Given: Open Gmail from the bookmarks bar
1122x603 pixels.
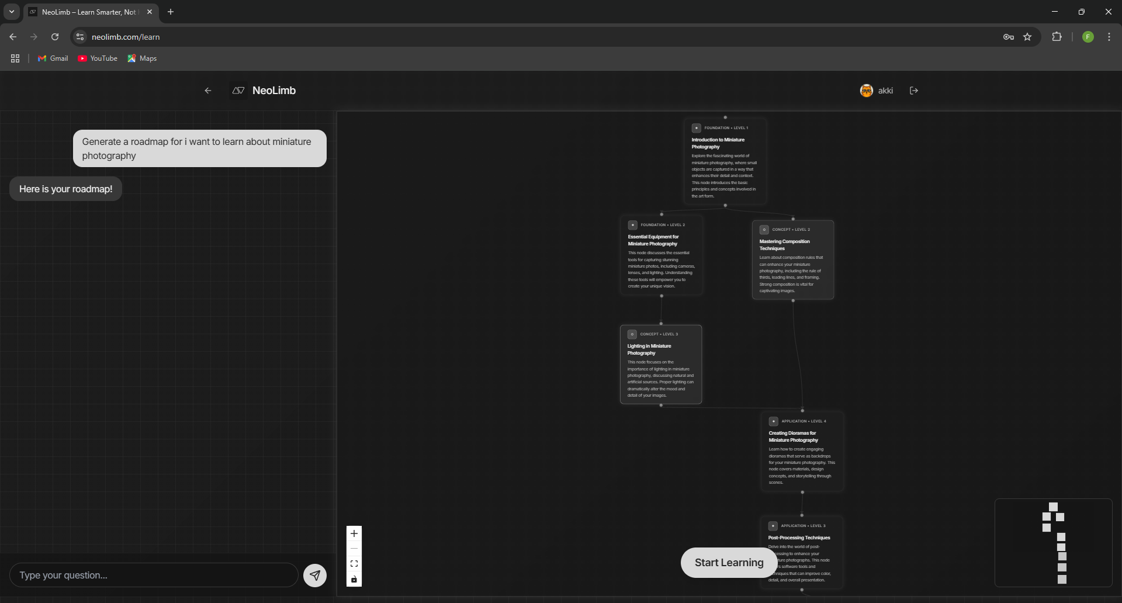Looking at the screenshot, I should click(x=52, y=58).
